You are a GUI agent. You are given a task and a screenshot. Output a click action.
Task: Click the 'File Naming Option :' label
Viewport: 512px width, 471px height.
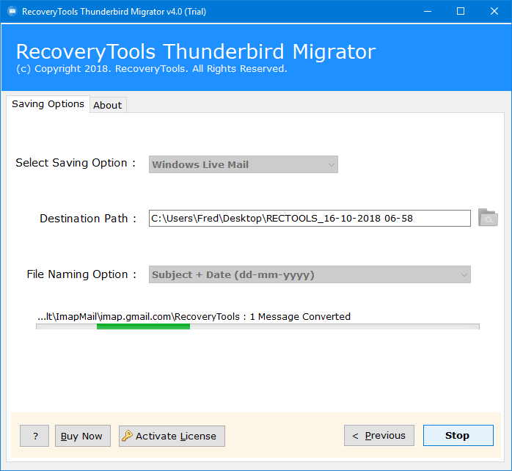coord(81,274)
